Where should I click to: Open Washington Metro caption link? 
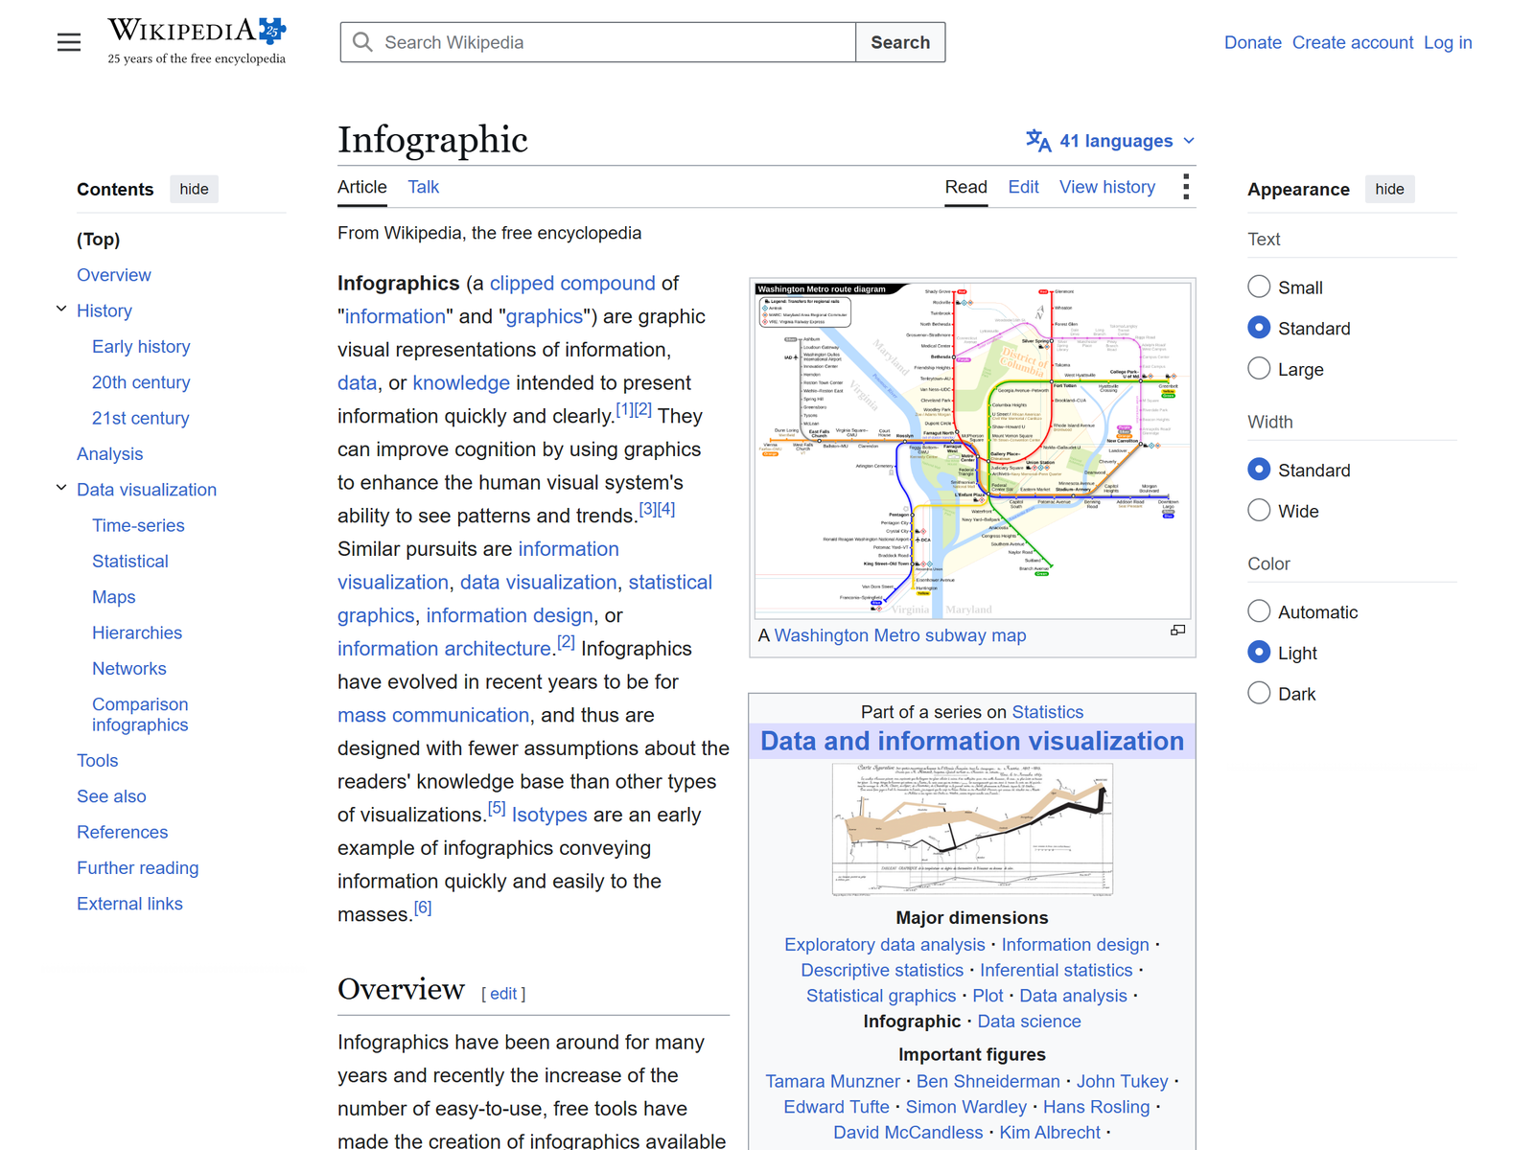899,635
